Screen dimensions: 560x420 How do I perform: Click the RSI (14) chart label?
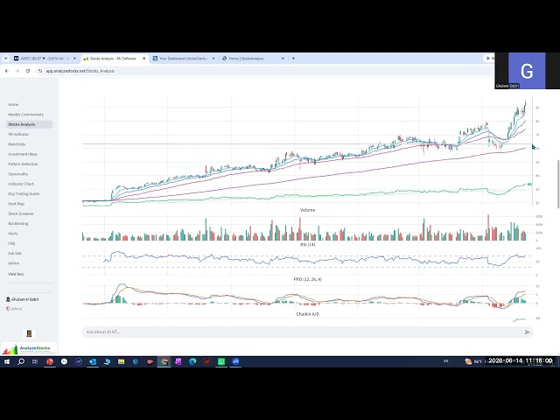tap(307, 245)
